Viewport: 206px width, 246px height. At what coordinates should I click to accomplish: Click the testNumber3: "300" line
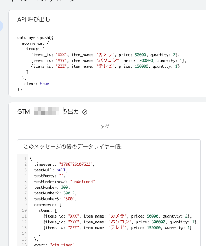[x=55, y=199]
